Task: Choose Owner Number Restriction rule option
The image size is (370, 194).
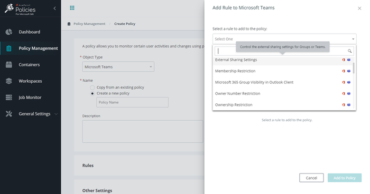Action: pos(283,93)
